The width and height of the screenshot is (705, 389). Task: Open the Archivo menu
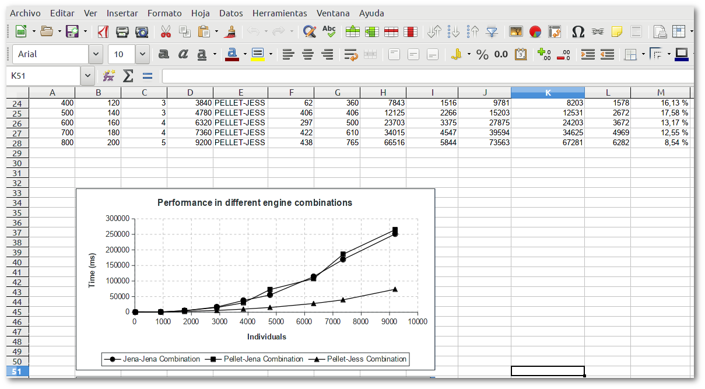[26, 13]
